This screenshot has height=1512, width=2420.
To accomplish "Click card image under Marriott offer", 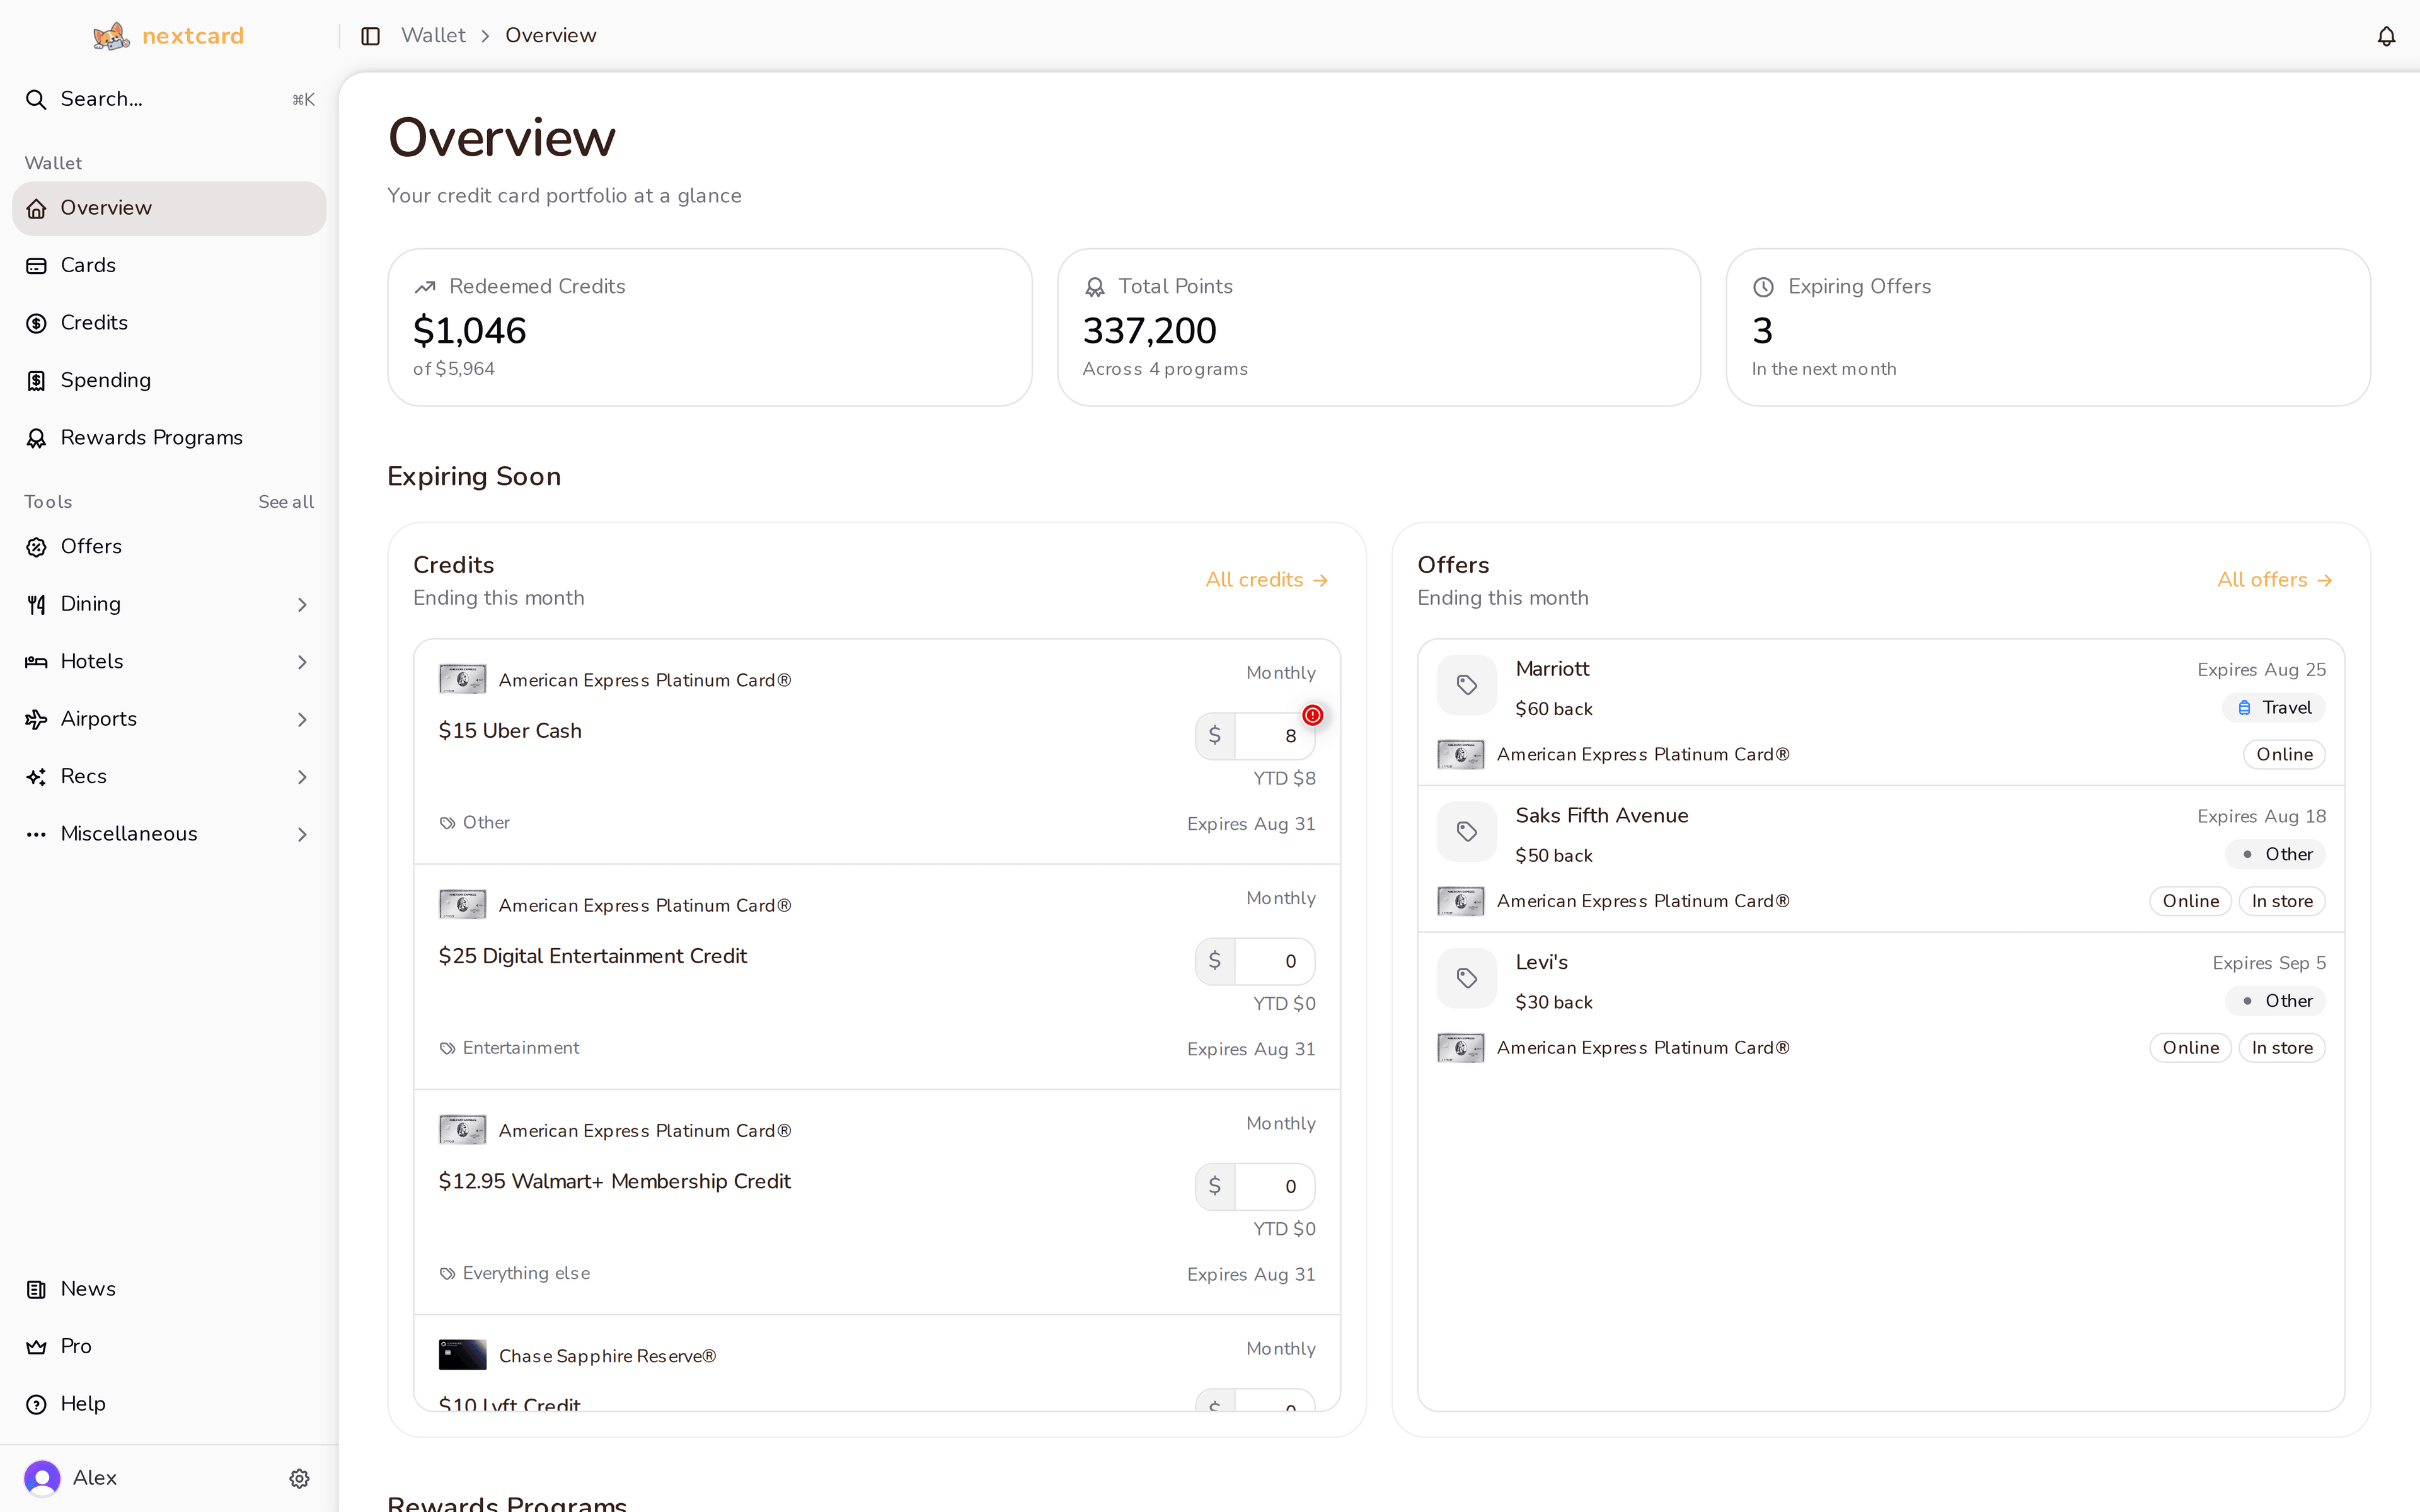I will click(x=1460, y=754).
